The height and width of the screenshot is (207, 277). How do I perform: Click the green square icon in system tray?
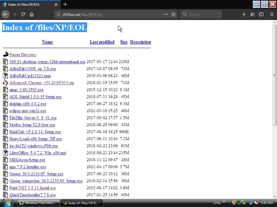239,202
